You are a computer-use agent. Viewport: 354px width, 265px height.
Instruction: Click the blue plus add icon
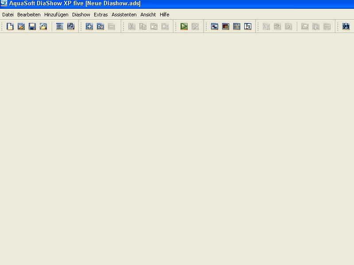[89, 26]
